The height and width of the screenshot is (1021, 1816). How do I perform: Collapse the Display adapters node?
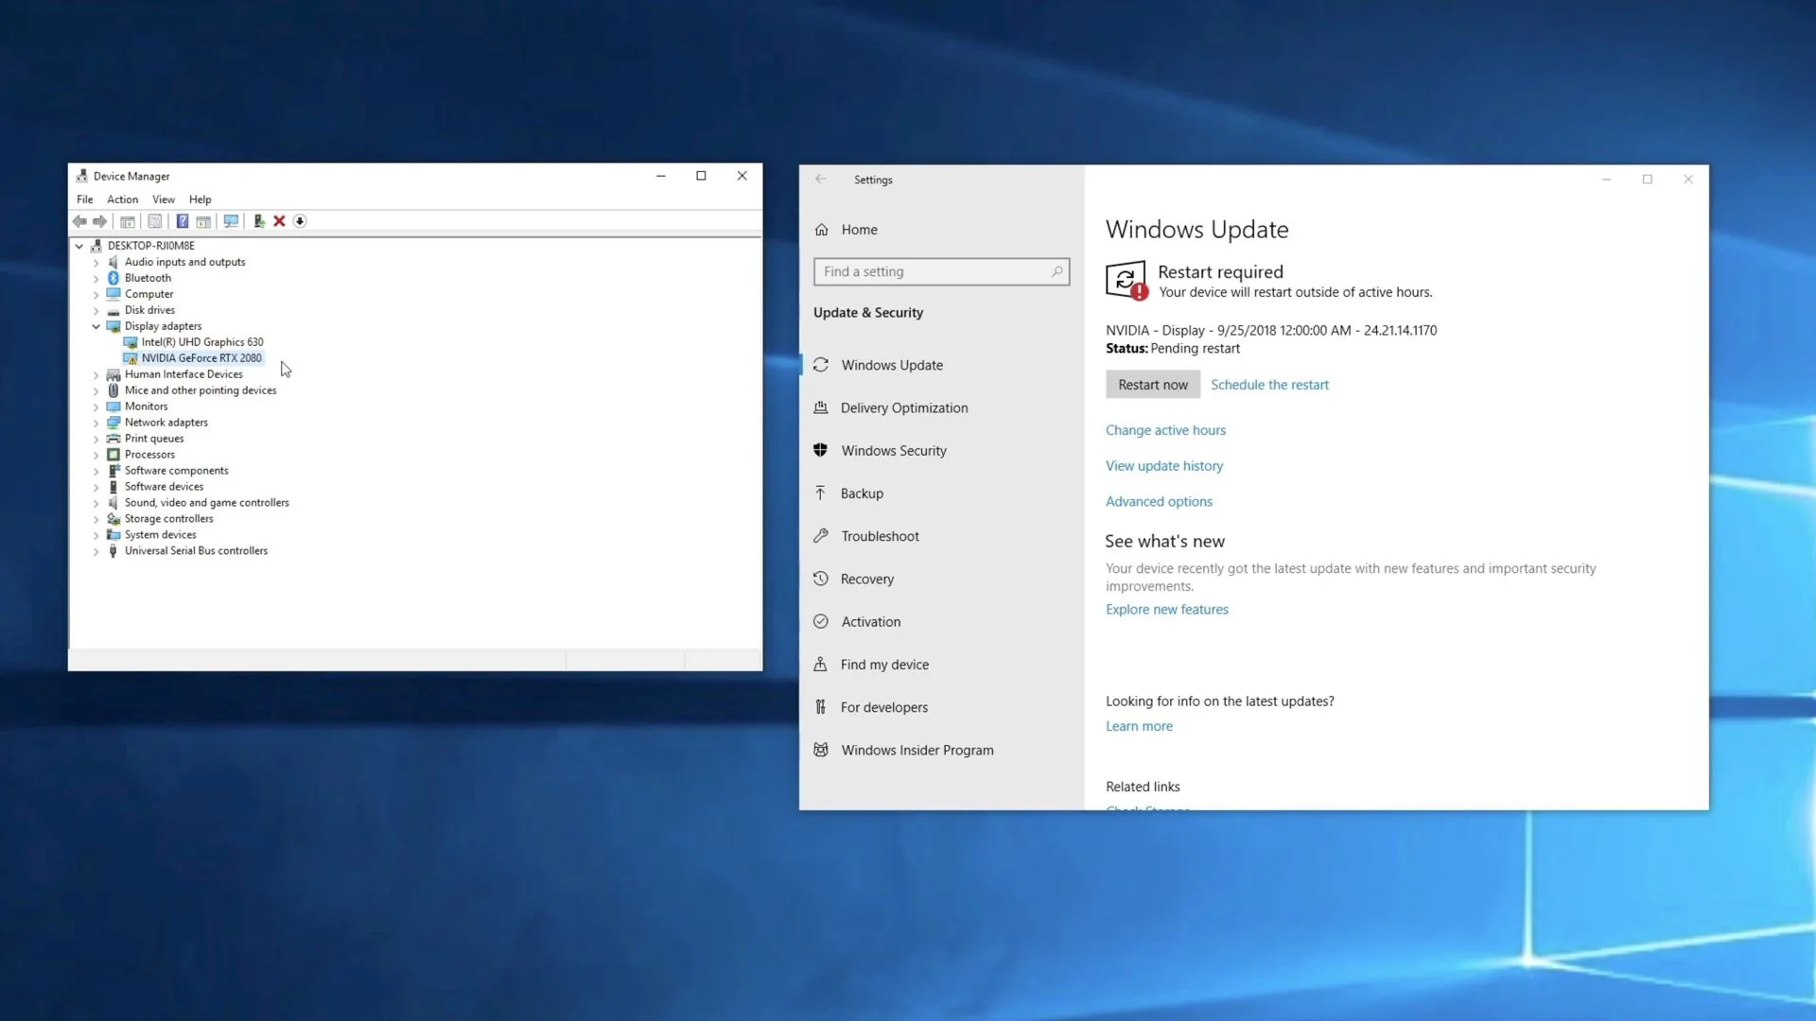coord(96,326)
